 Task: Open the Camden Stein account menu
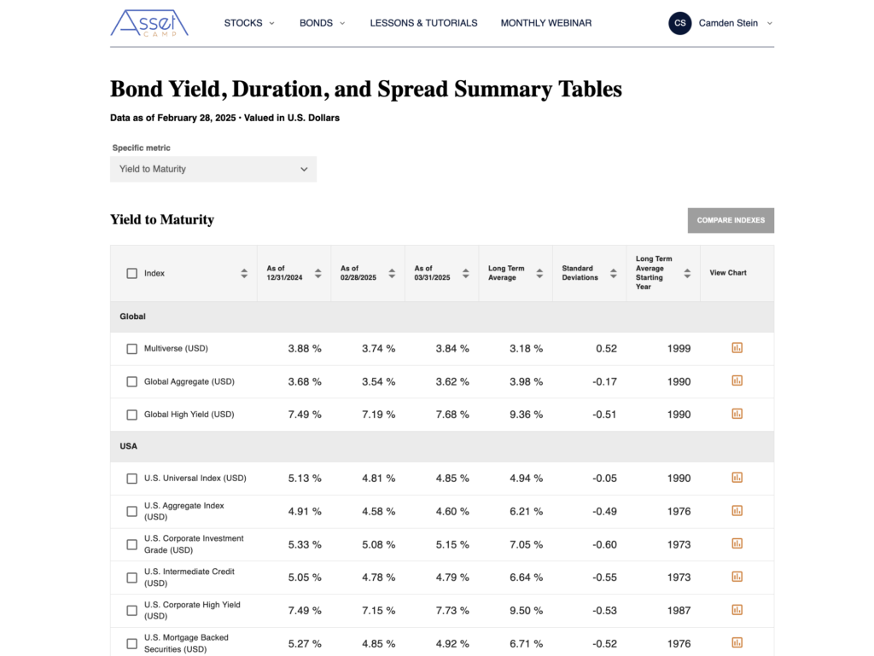720,23
